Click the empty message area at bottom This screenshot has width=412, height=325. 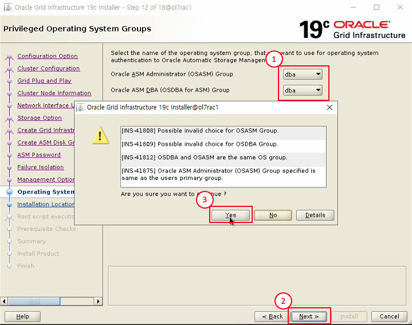click(x=257, y=286)
